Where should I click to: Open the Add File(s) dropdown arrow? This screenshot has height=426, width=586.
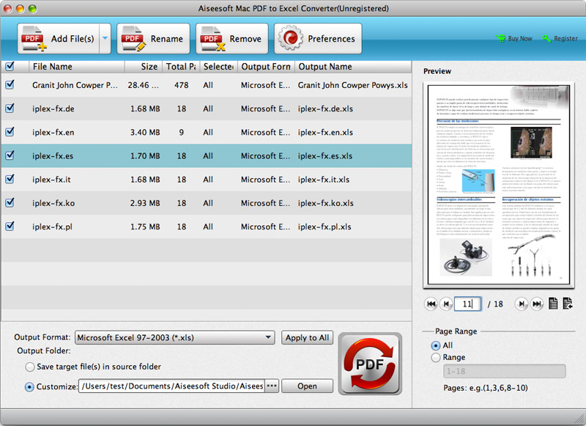pyautogui.click(x=105, y=38)
